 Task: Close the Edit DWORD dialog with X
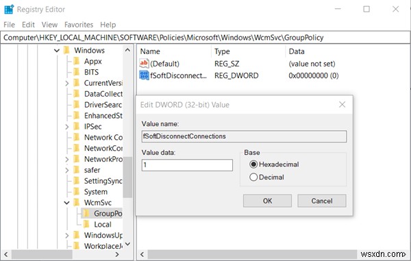click(342, 105)
